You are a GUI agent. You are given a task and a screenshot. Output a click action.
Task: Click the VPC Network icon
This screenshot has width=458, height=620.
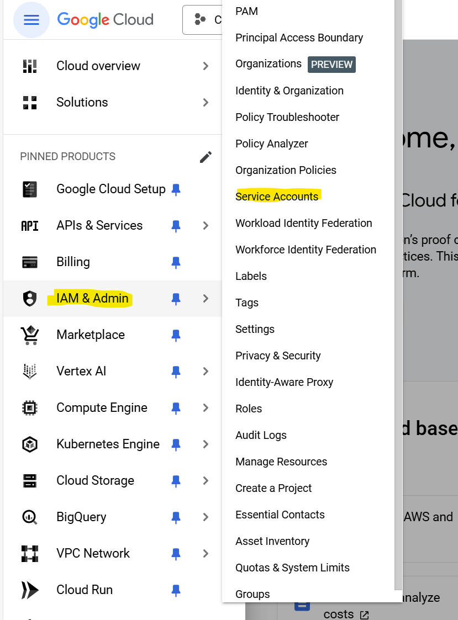click(30, 554)
